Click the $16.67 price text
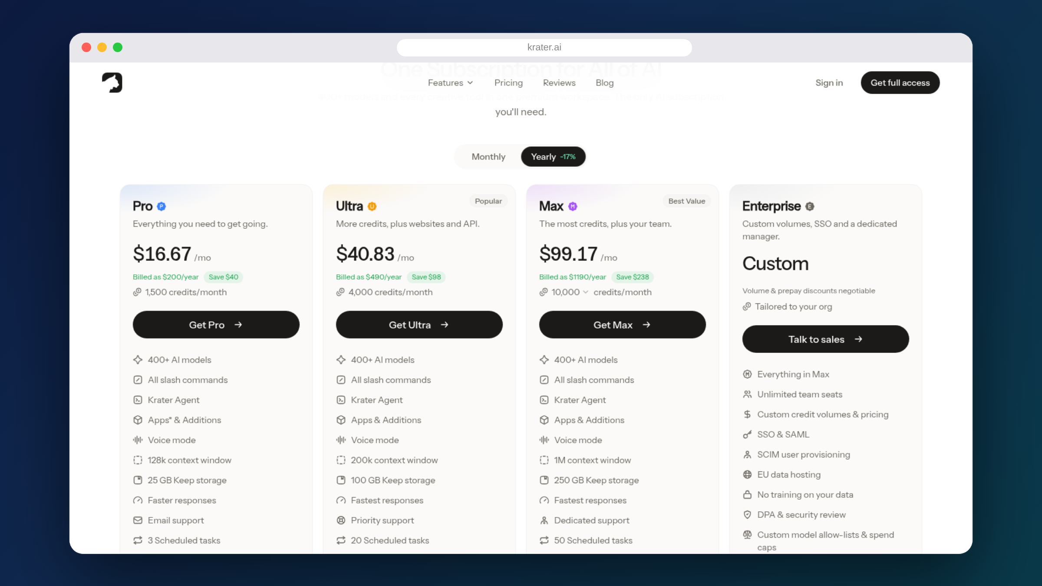Image resolution: width=1042 pixels, height=586 pixels. (x=162, y=254)
